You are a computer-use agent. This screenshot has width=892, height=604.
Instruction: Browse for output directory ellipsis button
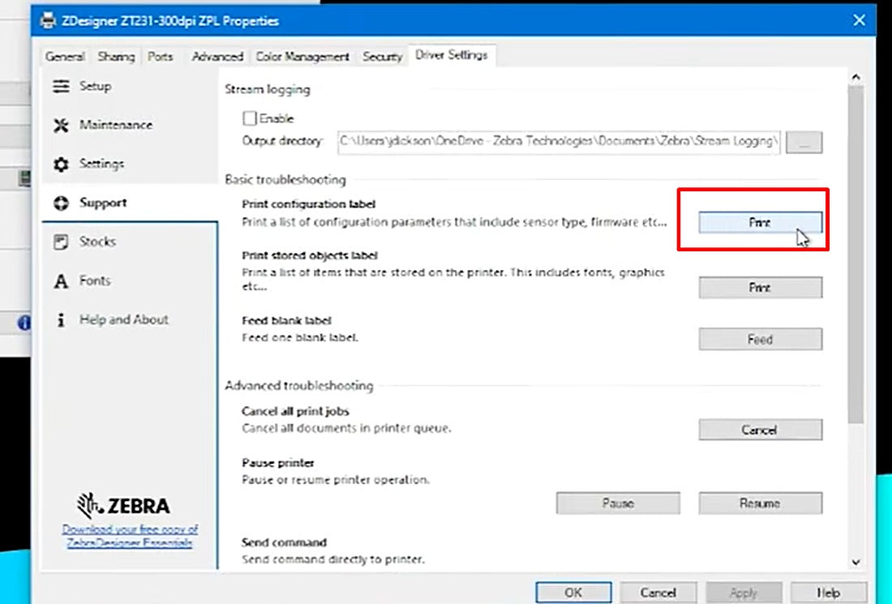coord(804,142)
